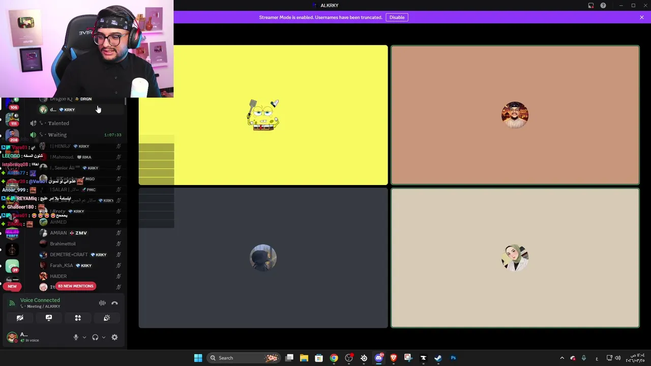Focus the bearded man avatar video tile
The image size is (651, 366).
point(515,115)
